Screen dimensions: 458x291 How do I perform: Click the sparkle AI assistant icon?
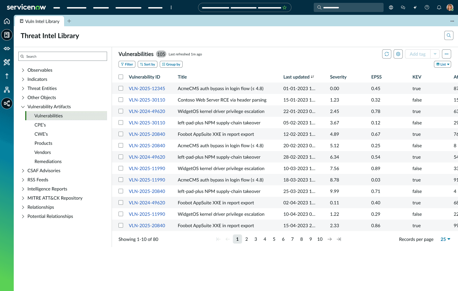(415, 7)
